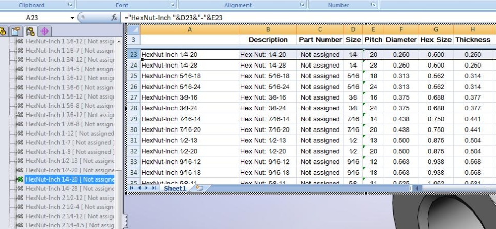Click the previous-sheet navigation arrow

139,188
